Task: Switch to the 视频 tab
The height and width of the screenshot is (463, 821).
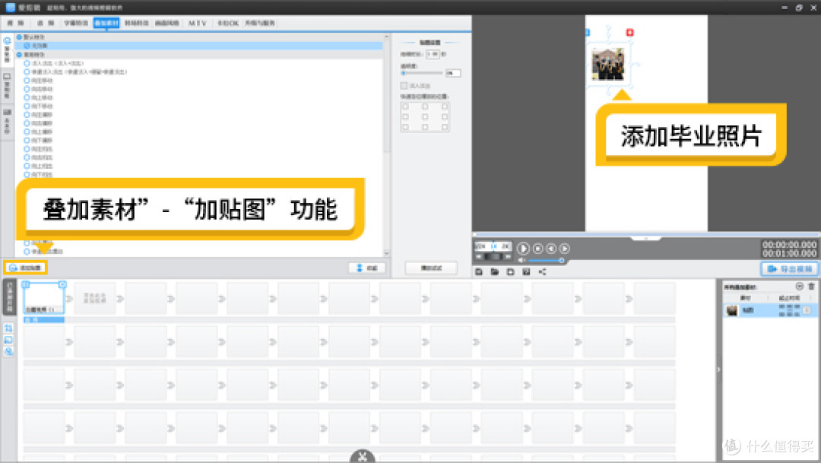Action: pos(15,23)
